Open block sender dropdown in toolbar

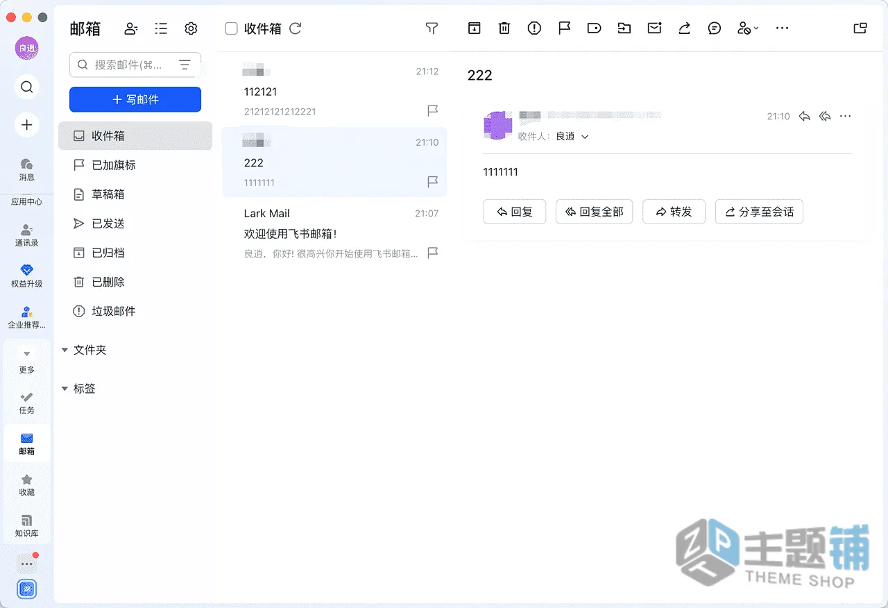pyautogui.click(x=748, y=28)
